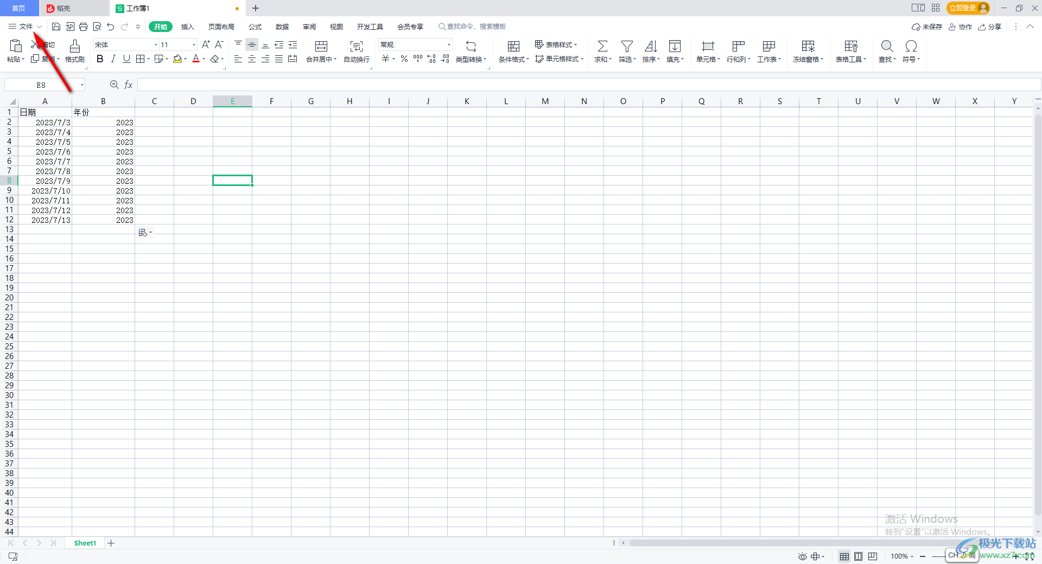Screen dimensions: 1042x564
Task: Add a new sheet with plus button
Action: [x=111, y=543]
